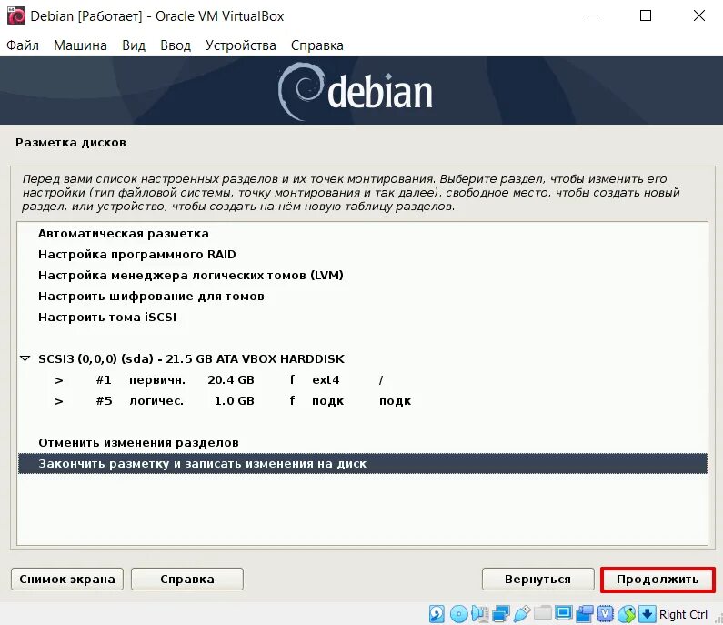Click the arrow before partition #1

[x=59, y=380]
